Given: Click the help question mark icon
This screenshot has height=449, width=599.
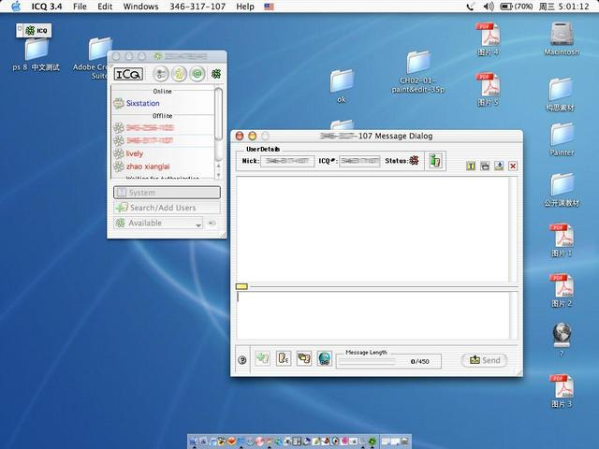Looking at the screenshot, I should pos(241,360).
